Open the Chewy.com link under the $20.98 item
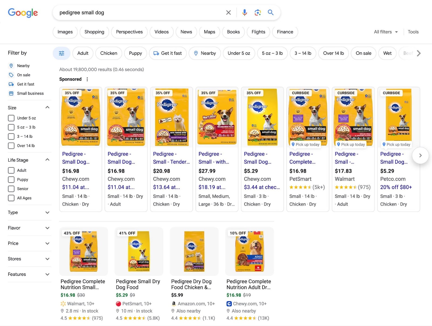Screen dimensions: 432x326 (x=166, y=179)
